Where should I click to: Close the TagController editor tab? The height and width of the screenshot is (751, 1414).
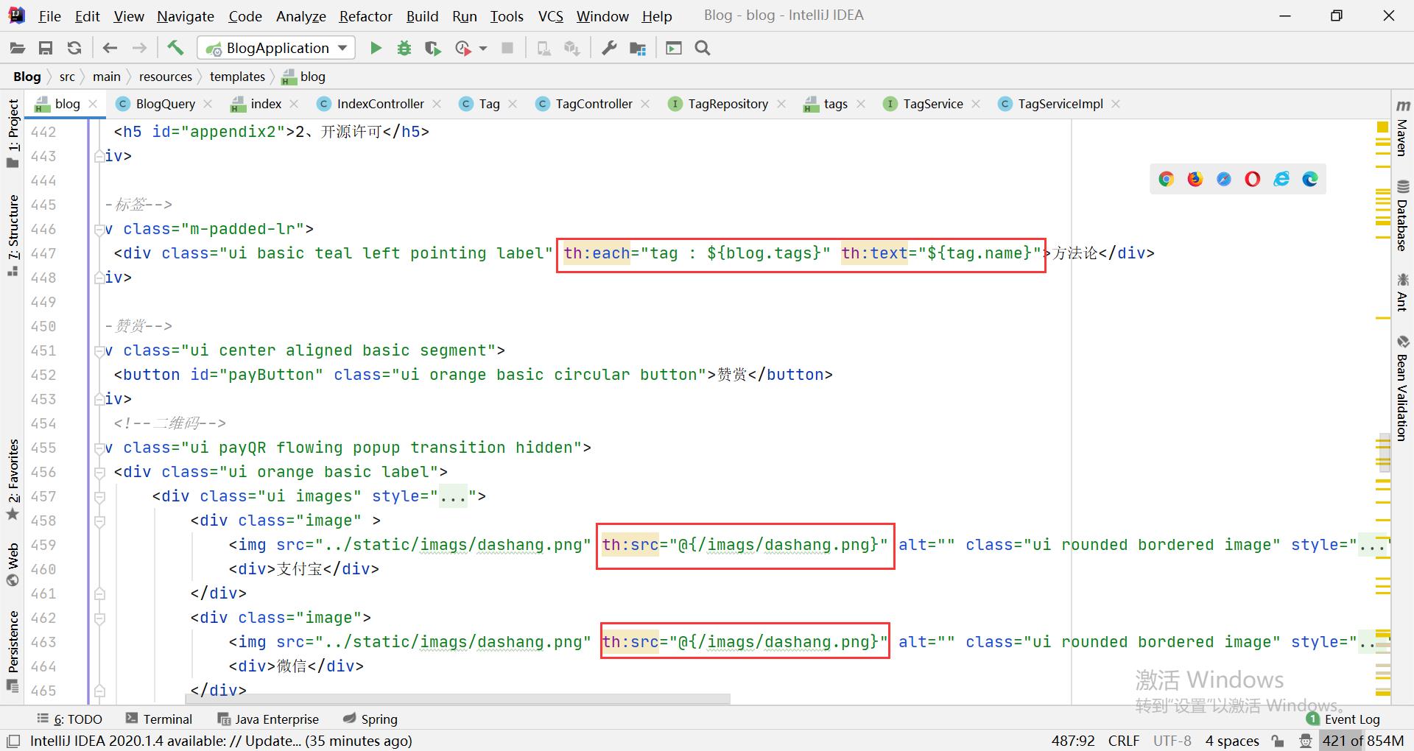pyautogui.click(x=645, y=104)
